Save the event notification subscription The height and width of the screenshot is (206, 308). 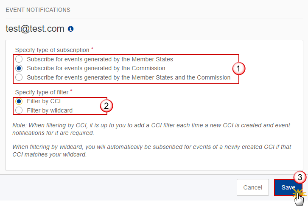pos(288,187)
